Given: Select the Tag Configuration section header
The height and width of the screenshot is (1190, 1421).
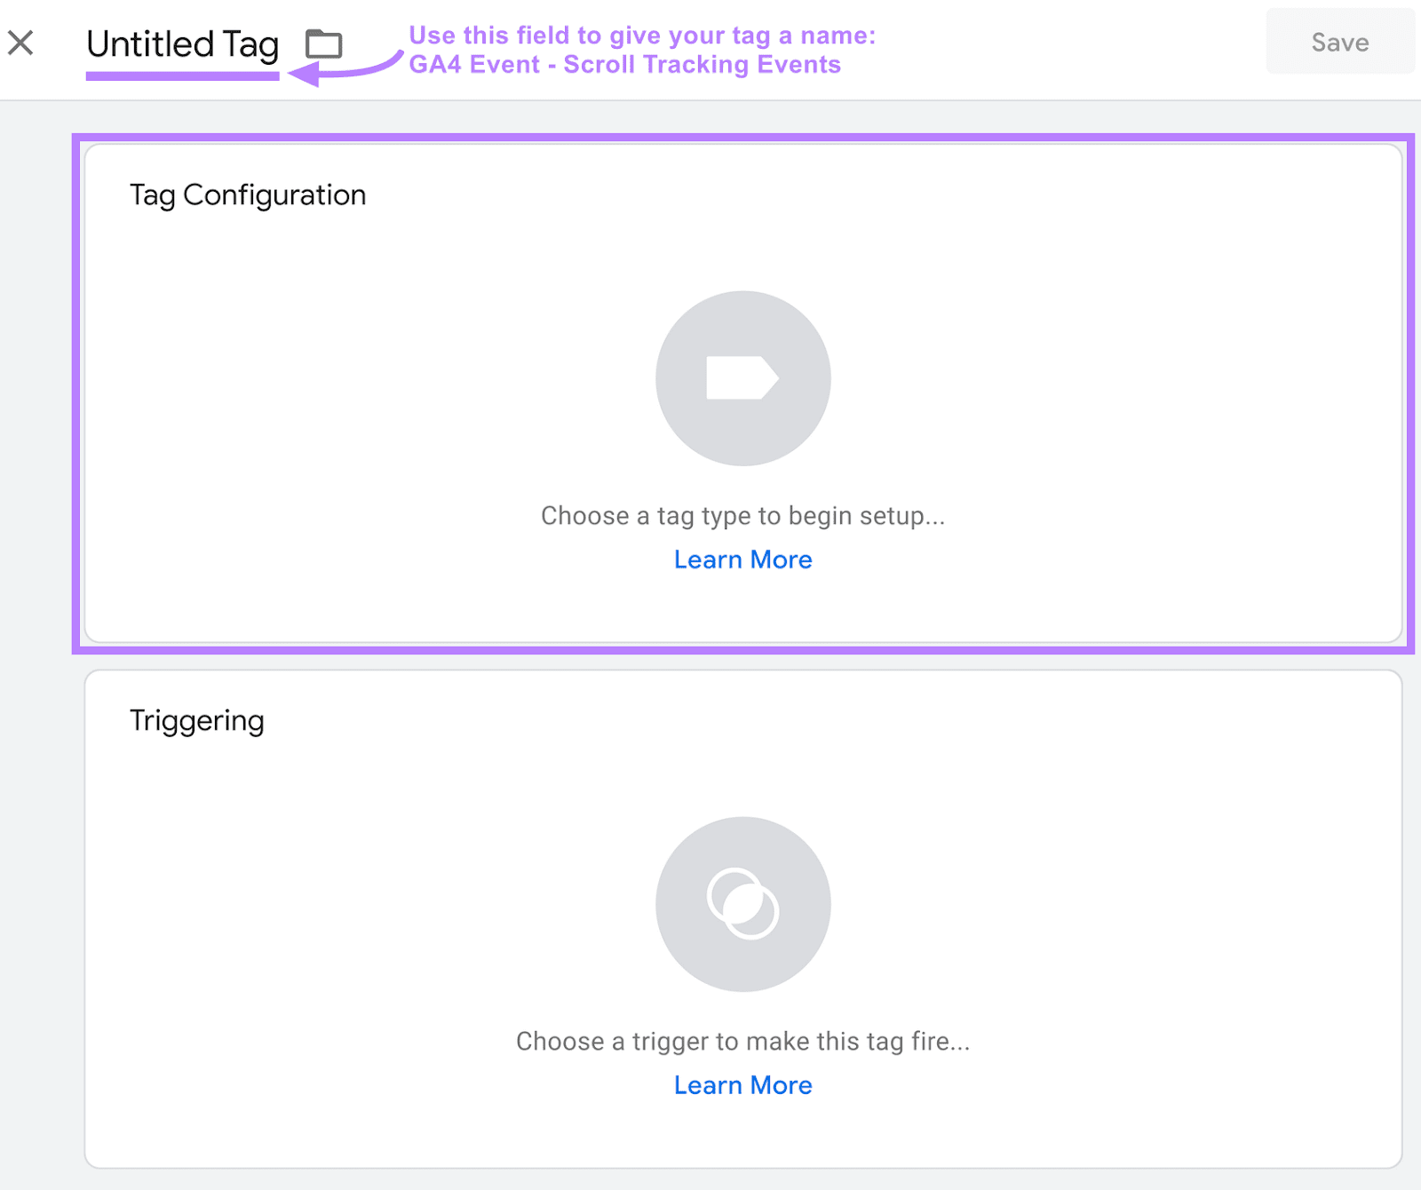Looking at the screenshot, I should click(x=247, y=194).
